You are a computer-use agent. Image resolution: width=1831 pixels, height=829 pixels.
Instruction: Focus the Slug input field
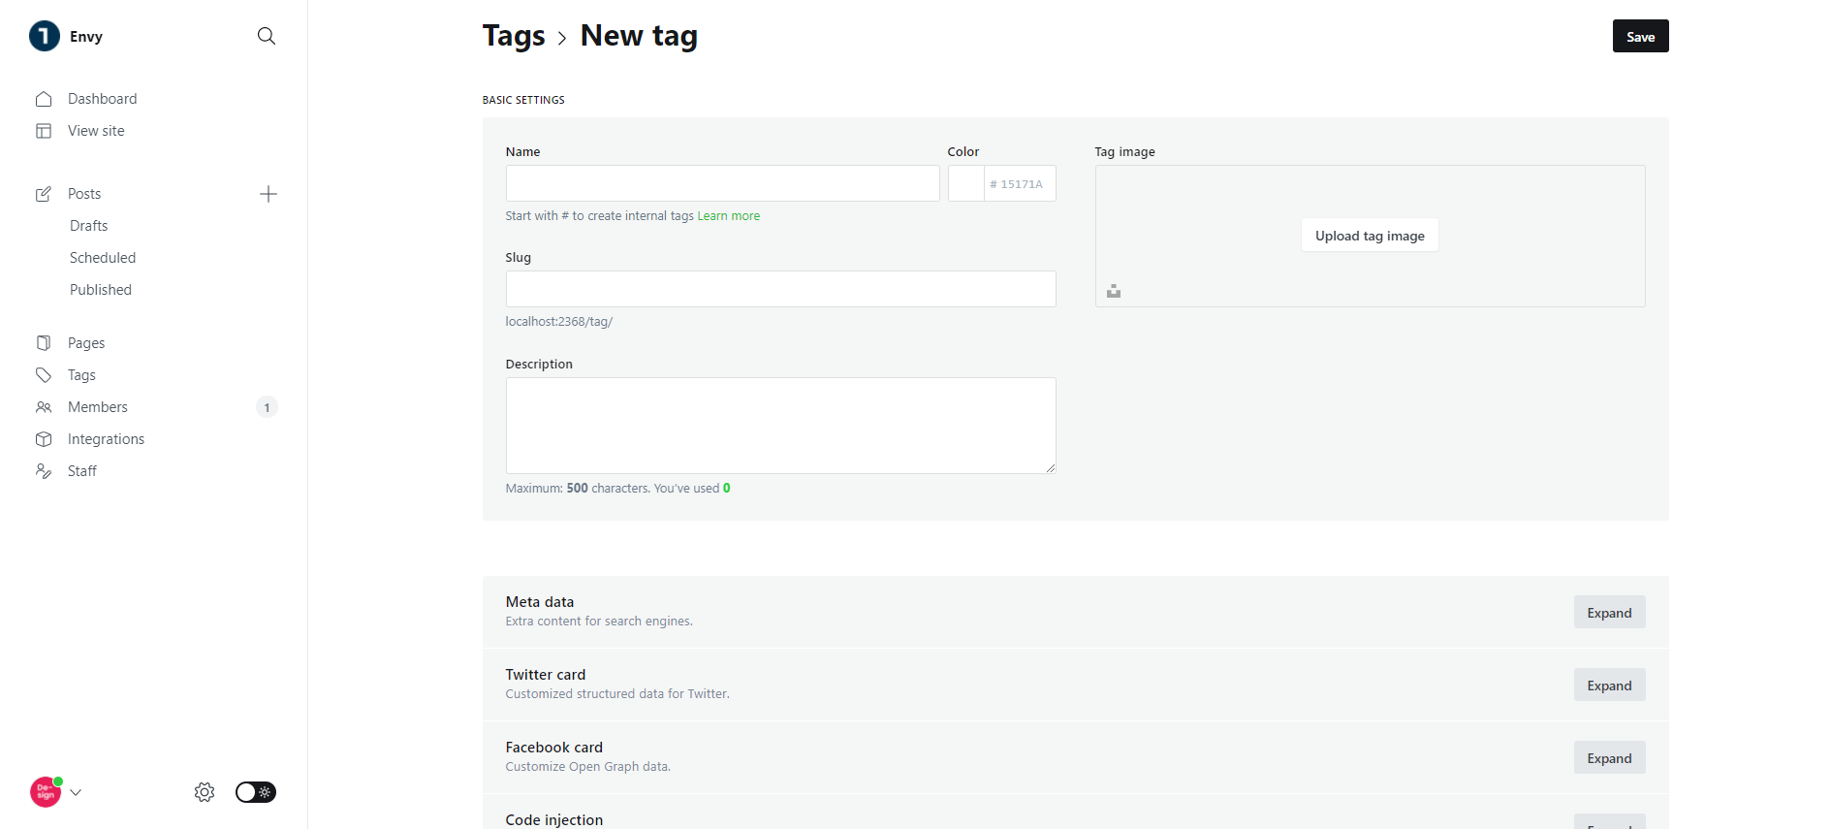click(780, 289)
